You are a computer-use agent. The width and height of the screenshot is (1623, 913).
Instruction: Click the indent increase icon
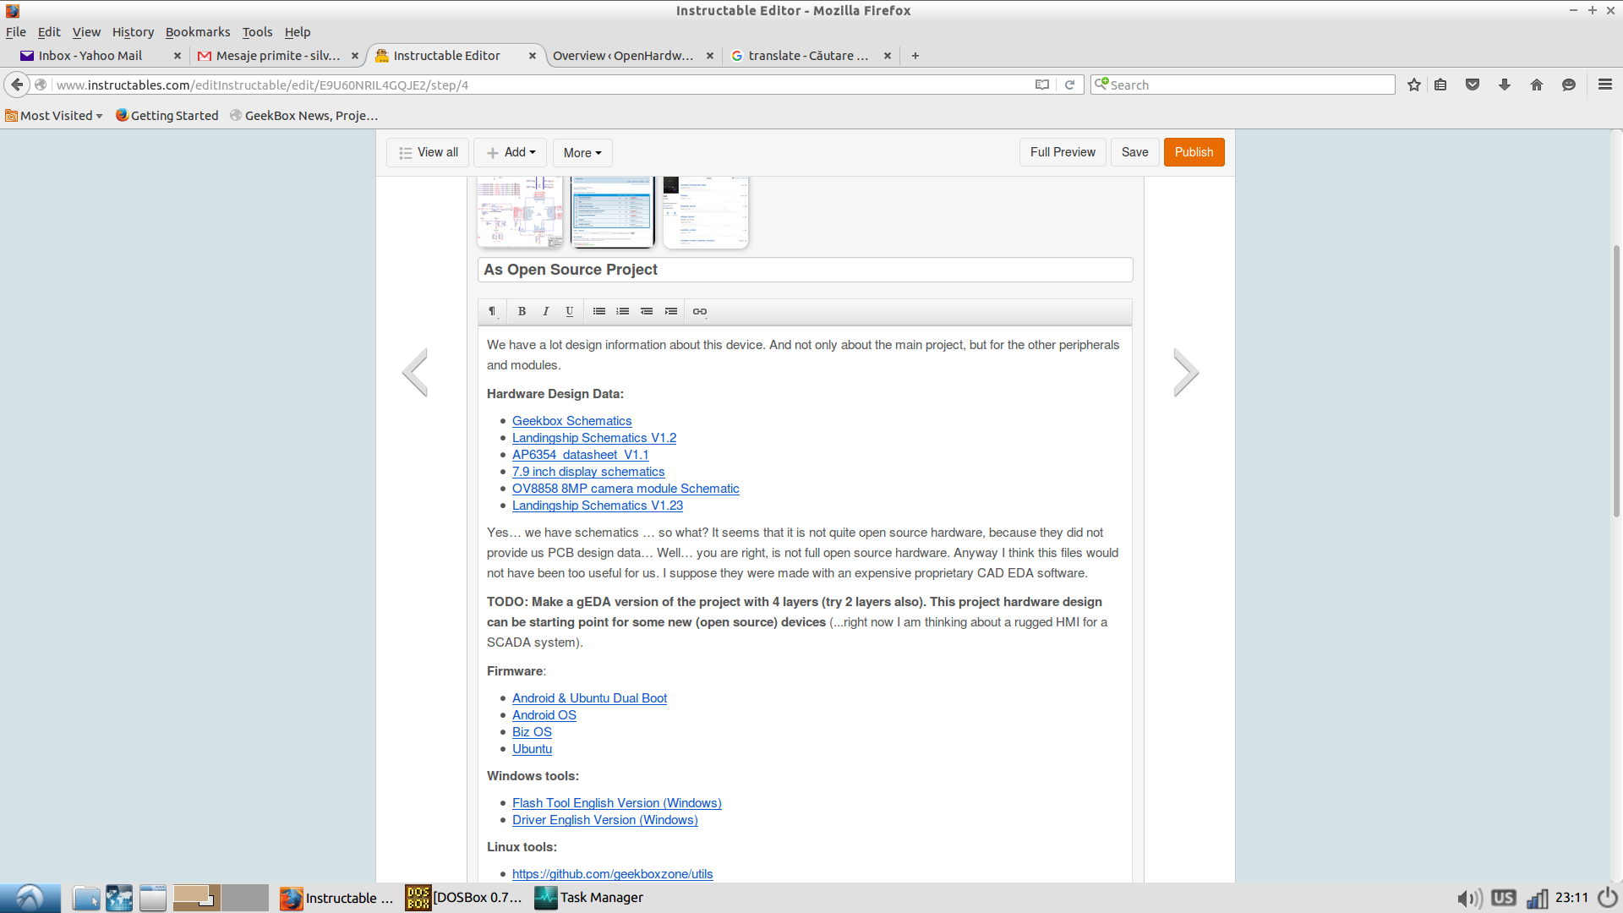pyautogui.click(x=671, y=311)
